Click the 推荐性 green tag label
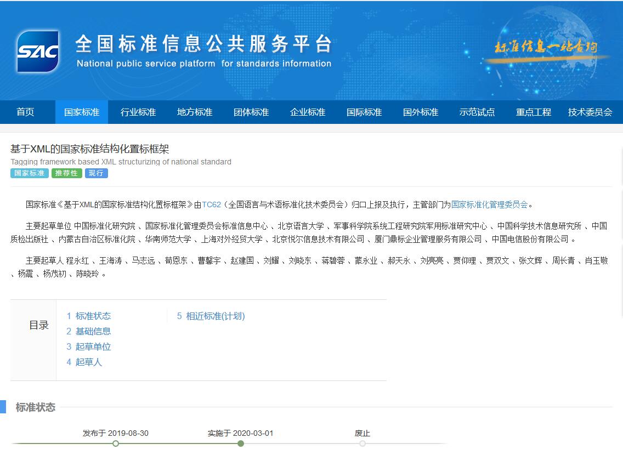This screenshot has height=472, width=623. pos(66,173)
